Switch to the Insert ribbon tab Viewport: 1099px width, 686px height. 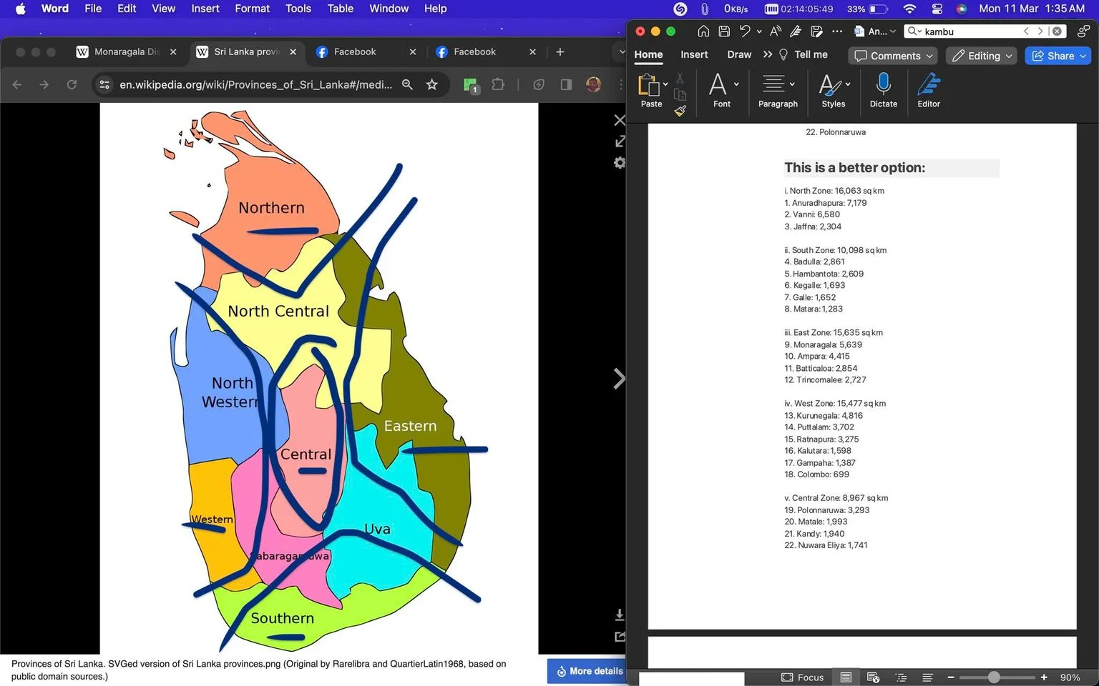(x=694, y=55)
